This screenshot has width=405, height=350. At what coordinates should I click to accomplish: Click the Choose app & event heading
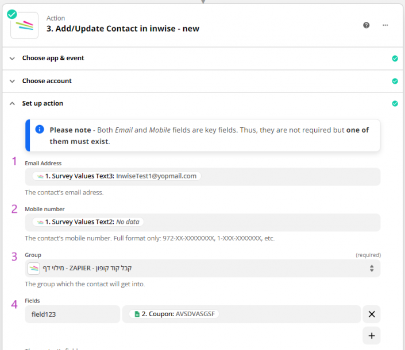click(x=53, y=59)
